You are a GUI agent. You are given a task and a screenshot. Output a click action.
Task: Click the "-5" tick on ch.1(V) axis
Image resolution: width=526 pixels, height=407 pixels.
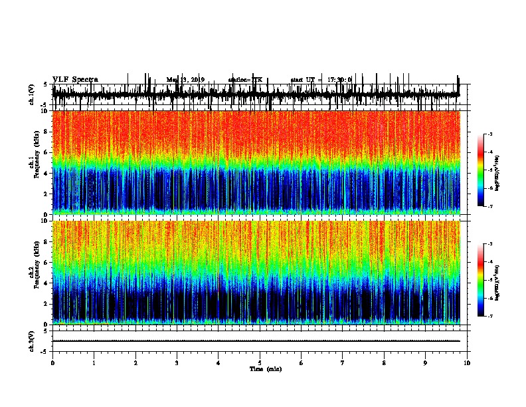44,105
